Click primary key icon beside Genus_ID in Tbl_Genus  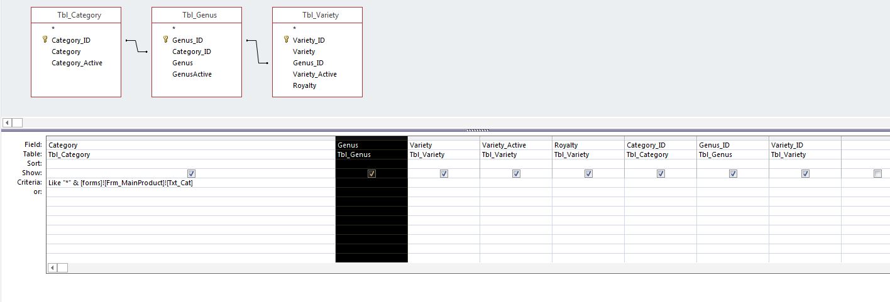pos(165,40)
